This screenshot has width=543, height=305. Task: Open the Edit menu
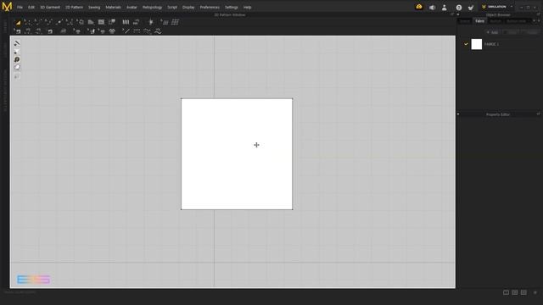pyautogui.click(x=31, y=8)
